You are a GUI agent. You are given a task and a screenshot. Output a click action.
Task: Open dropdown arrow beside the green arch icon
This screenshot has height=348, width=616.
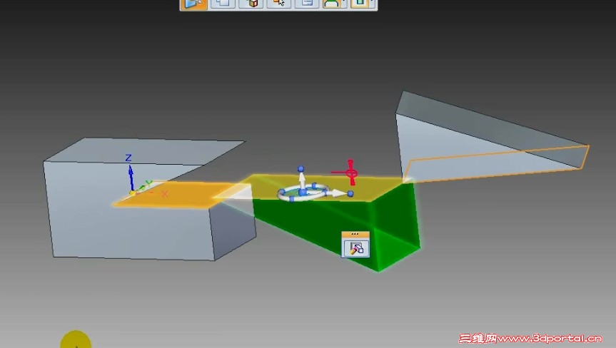(x=345, y=2)
